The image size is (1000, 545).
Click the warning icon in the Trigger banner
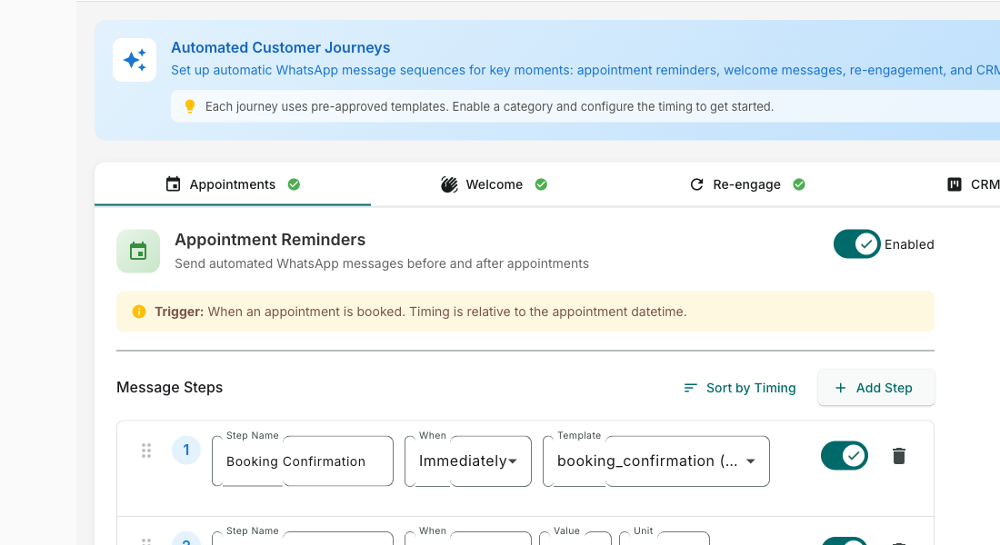point(138,311)
